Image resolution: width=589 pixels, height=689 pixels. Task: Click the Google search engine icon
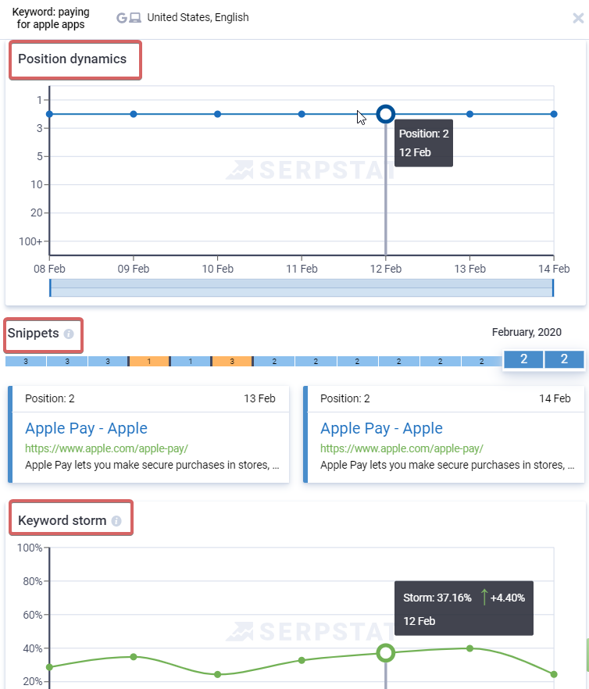[122, 18]
